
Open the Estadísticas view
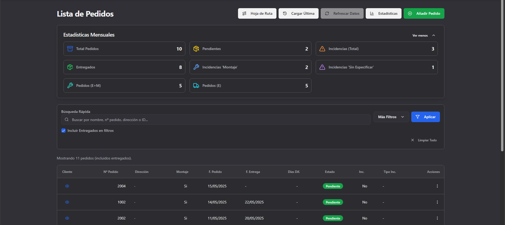(x=383, y=13)
